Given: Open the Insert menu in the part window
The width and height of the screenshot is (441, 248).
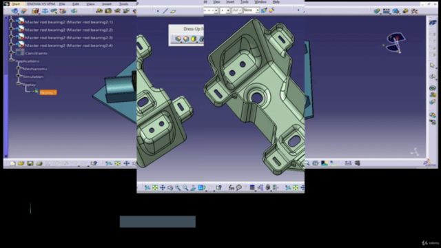Looking at the screenshot, I should pyautogui.click(x=230, y=2).
